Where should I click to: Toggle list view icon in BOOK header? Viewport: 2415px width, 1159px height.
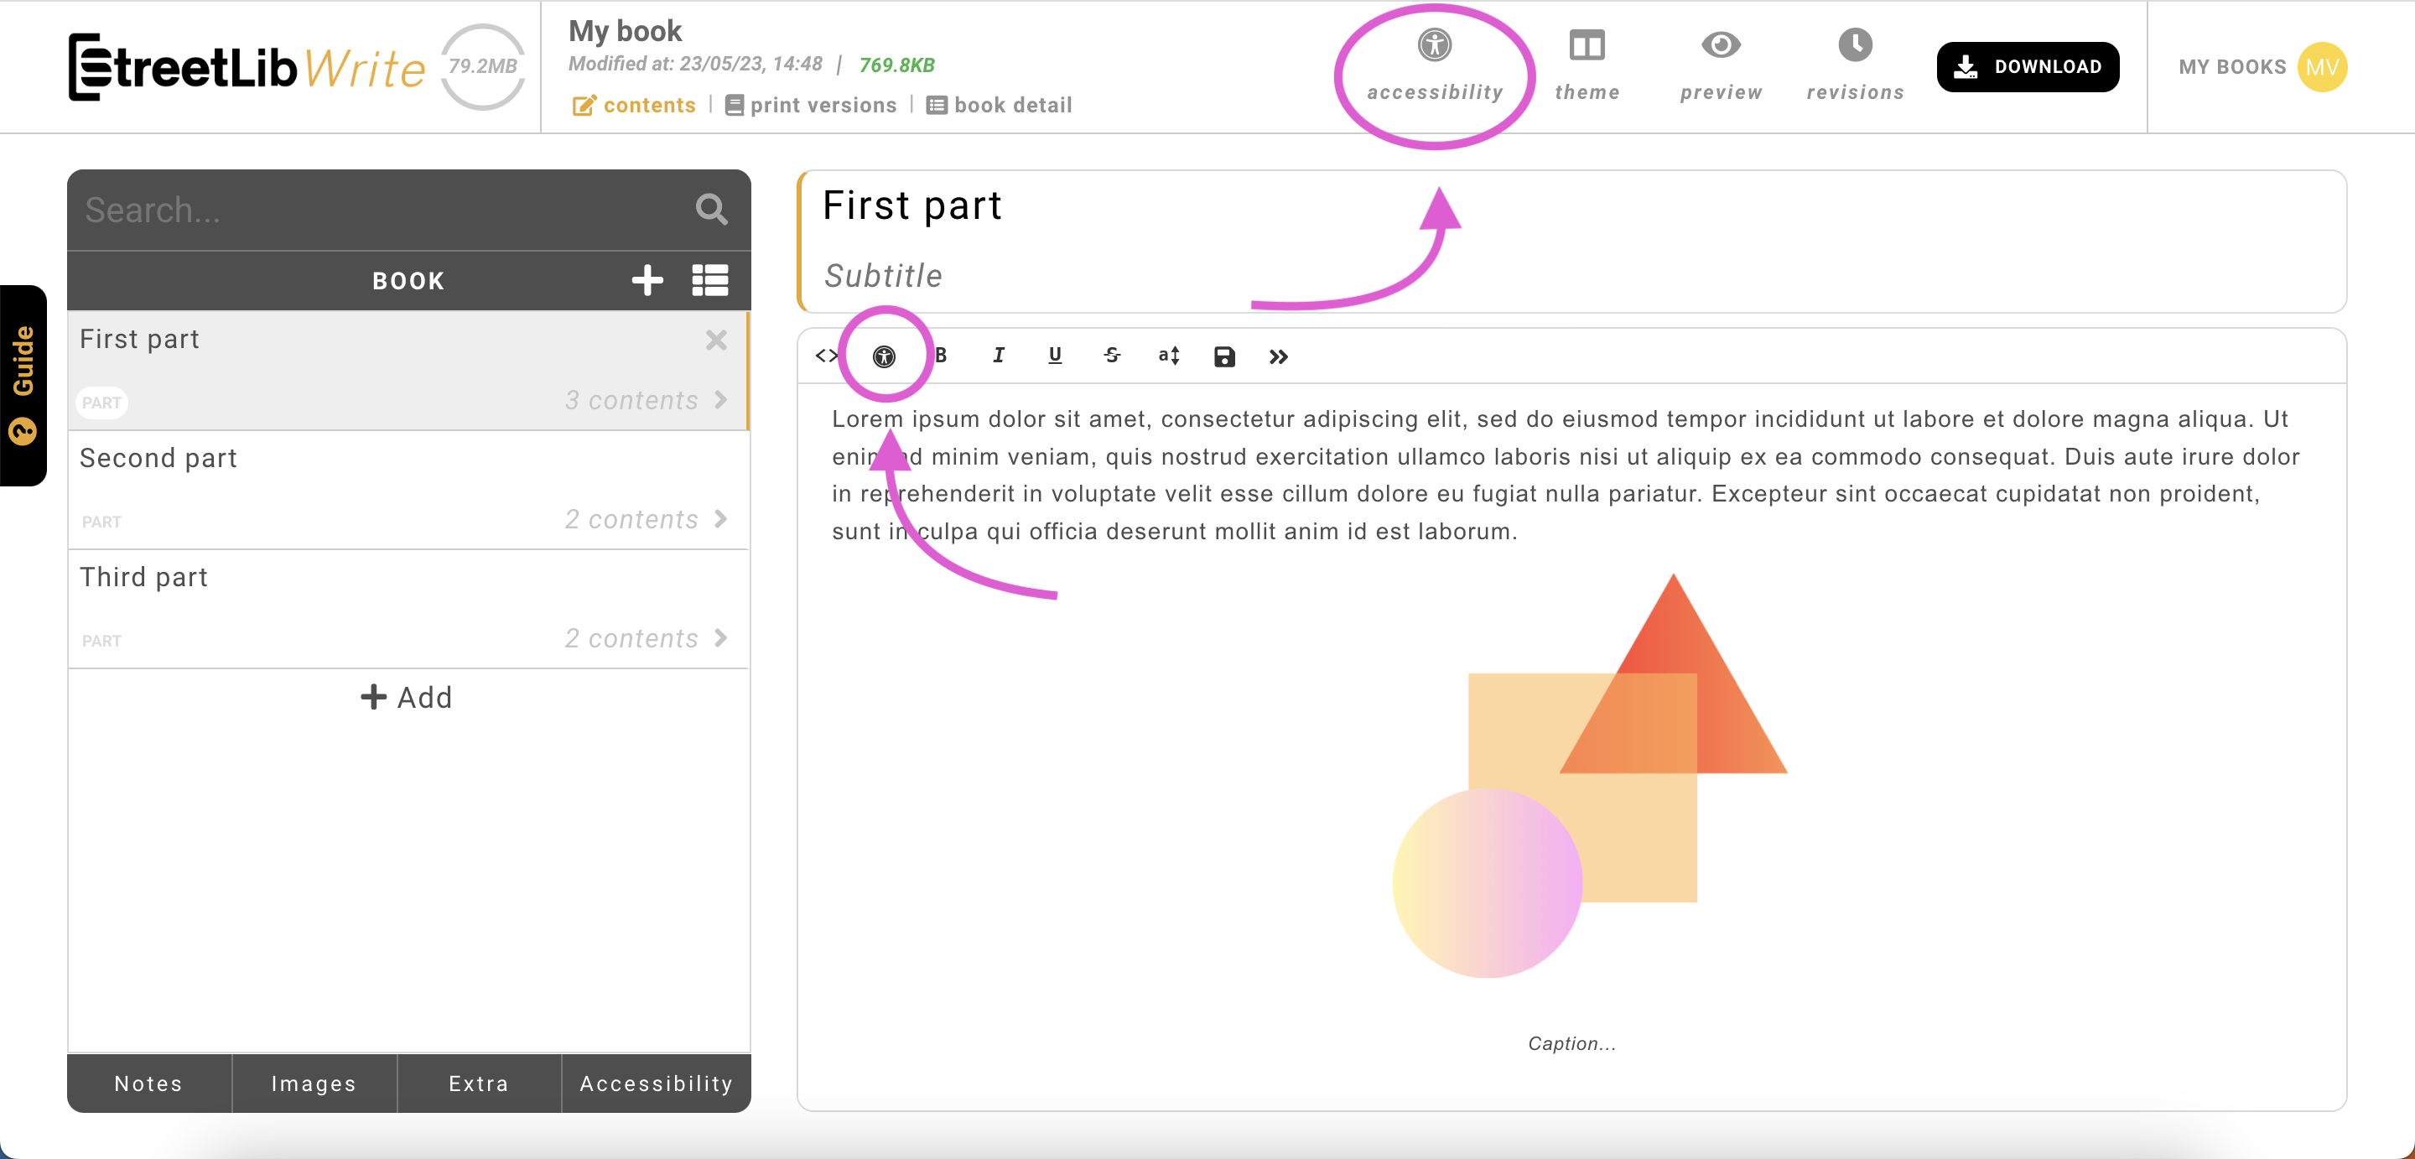[x=709, y=279]
